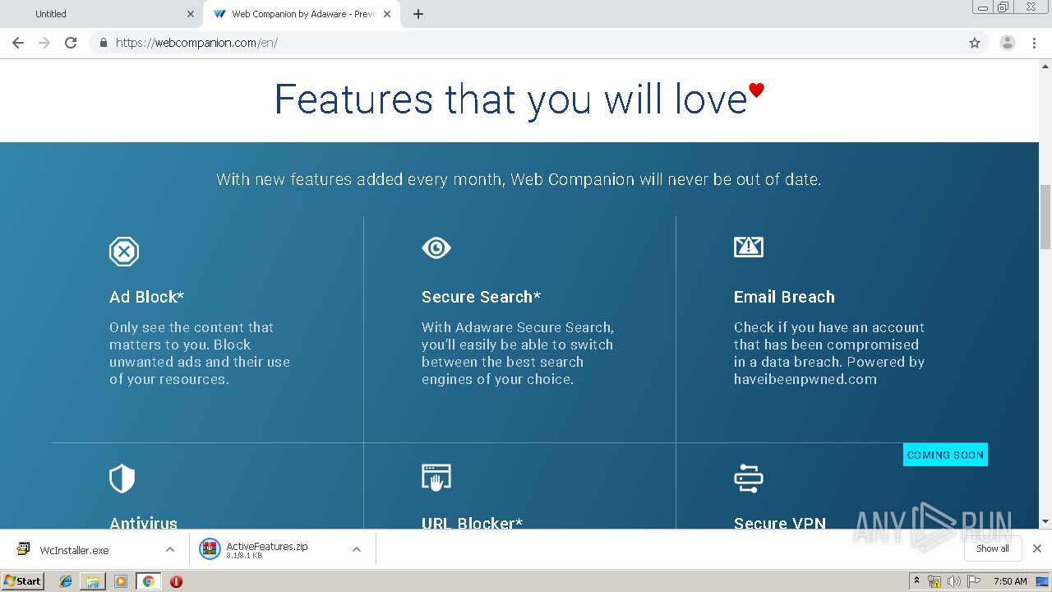This screenshot has height=592, width=1052.
Task: Click the Secure Search* heading
Action: pos(482,297)
